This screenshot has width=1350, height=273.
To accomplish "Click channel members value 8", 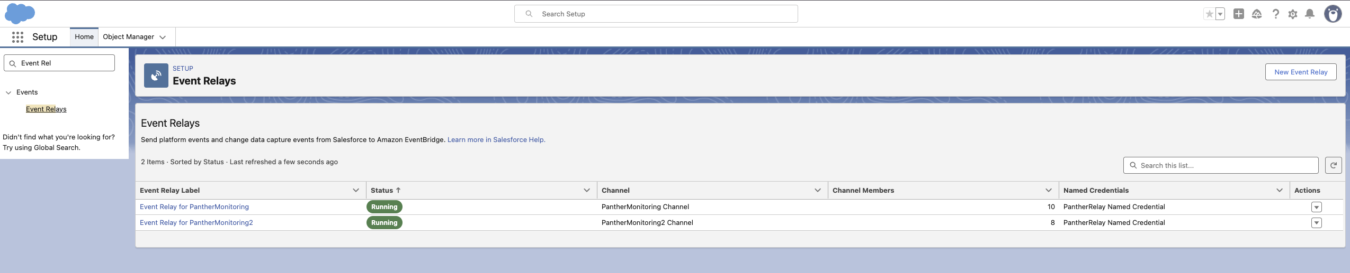I will coord(1053,223).
